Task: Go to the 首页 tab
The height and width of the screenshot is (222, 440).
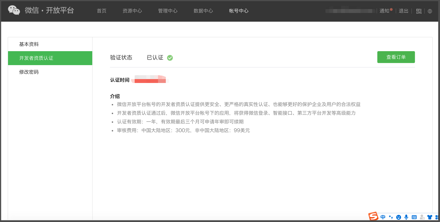Action: tap(102, 11)
